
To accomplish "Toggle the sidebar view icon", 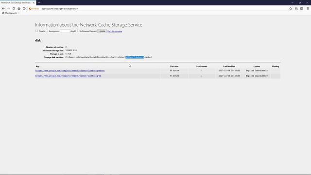I will (x=301, y=9).
